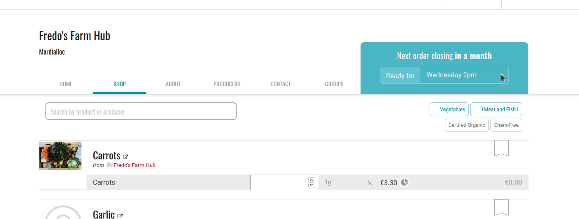This screenshot has height=219, width=579.
Task: Click the Garlic product title
Action: pyautogui.click(x=104, y=214)
